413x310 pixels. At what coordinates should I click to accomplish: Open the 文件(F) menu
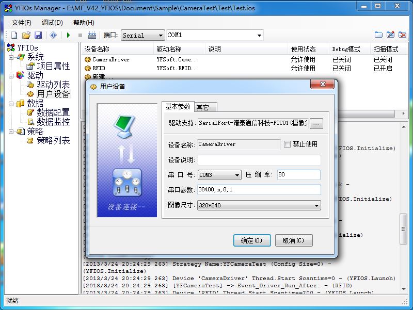pos(21,23)
